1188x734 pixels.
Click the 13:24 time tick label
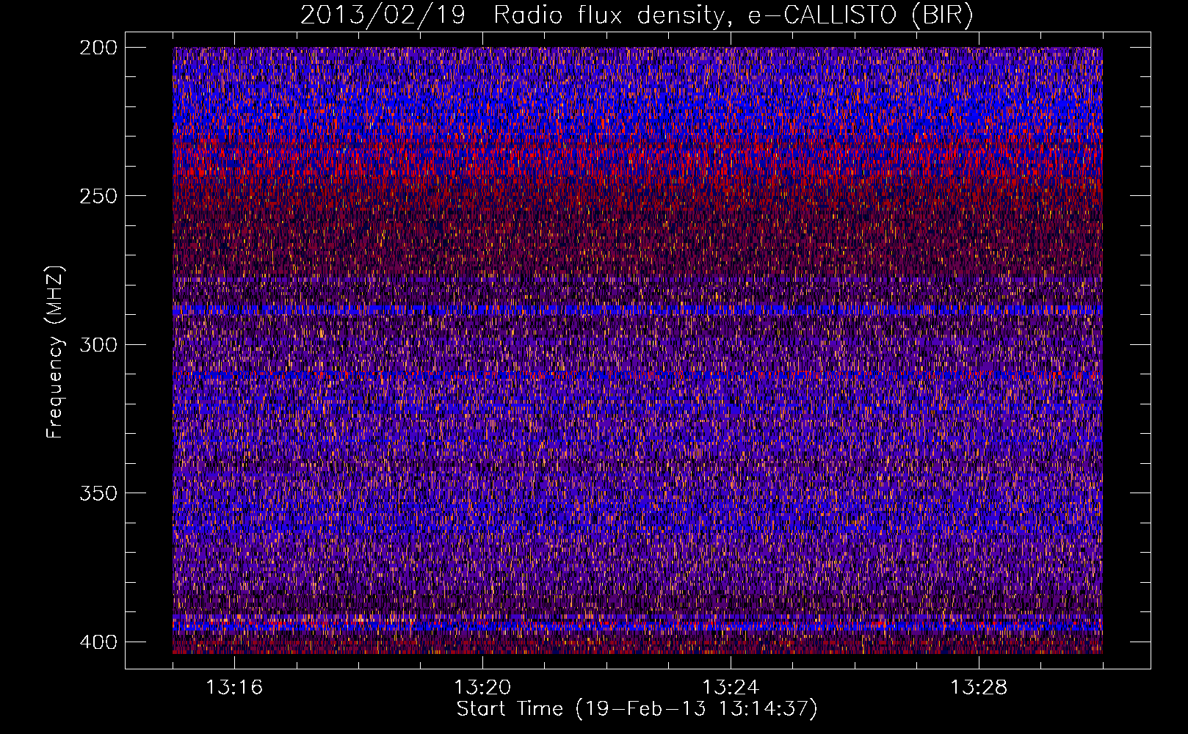coord(731,688)
